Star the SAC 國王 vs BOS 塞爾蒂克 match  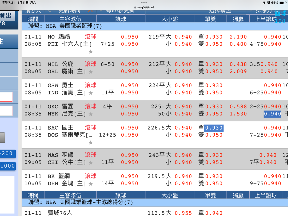(91, 142)
